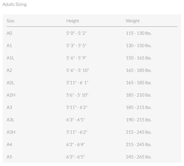The image size is (184, 166).
Task: Select the A0 size label
Action: [9, 33]
